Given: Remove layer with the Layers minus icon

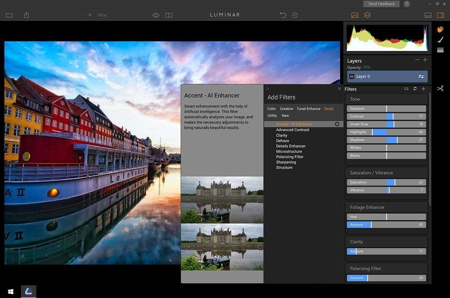Looking at the screenshot, I should (417, 60).
